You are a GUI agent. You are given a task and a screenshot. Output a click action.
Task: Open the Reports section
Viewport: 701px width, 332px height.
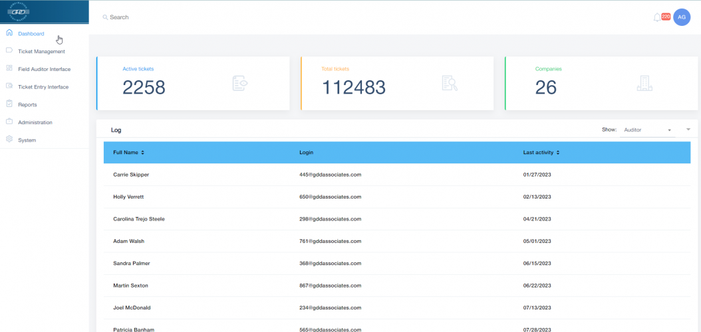[27, 105]
